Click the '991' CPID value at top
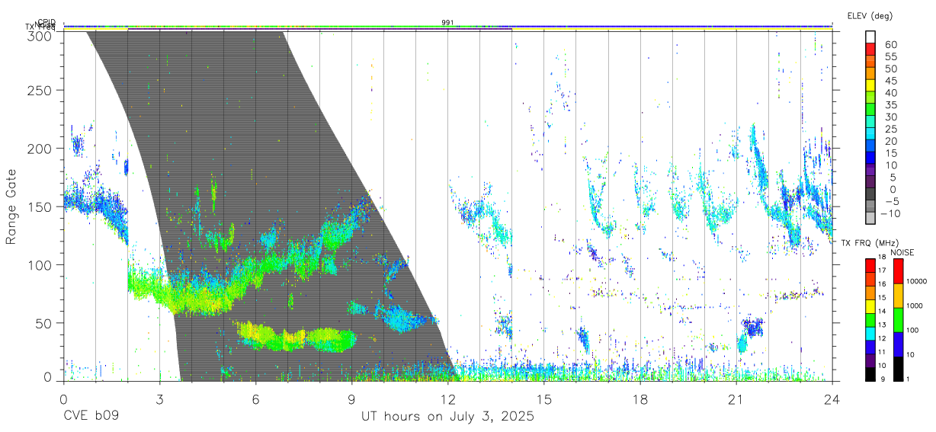 click(x=447, y=23)
